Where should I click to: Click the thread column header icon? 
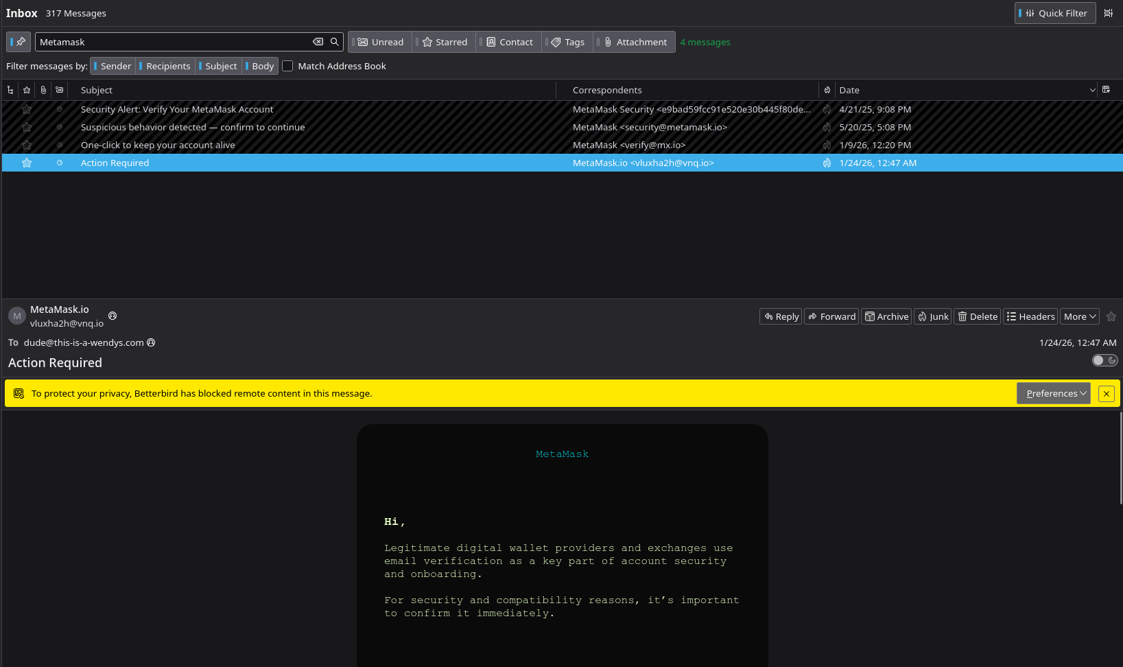pyautogui.click(x=10, y=90)
